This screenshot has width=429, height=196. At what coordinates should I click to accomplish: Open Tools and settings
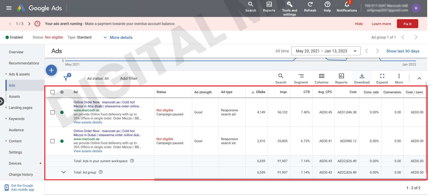(x=290, y=8)
